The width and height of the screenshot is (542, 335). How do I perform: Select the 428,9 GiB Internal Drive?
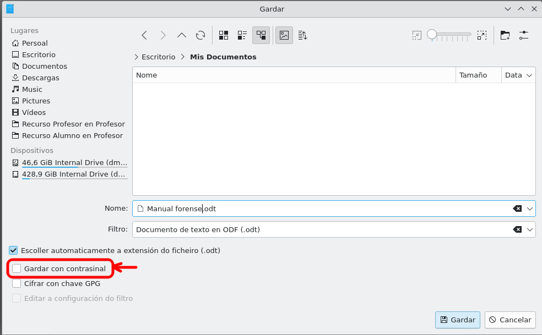pos(69,174)
